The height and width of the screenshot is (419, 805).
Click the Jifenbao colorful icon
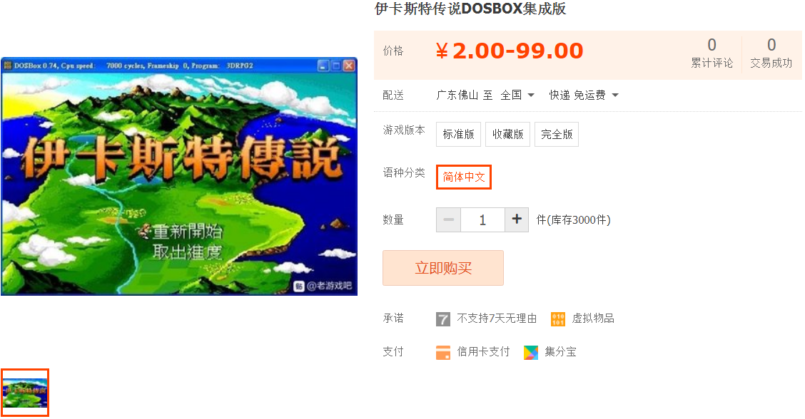coord(531,352)
